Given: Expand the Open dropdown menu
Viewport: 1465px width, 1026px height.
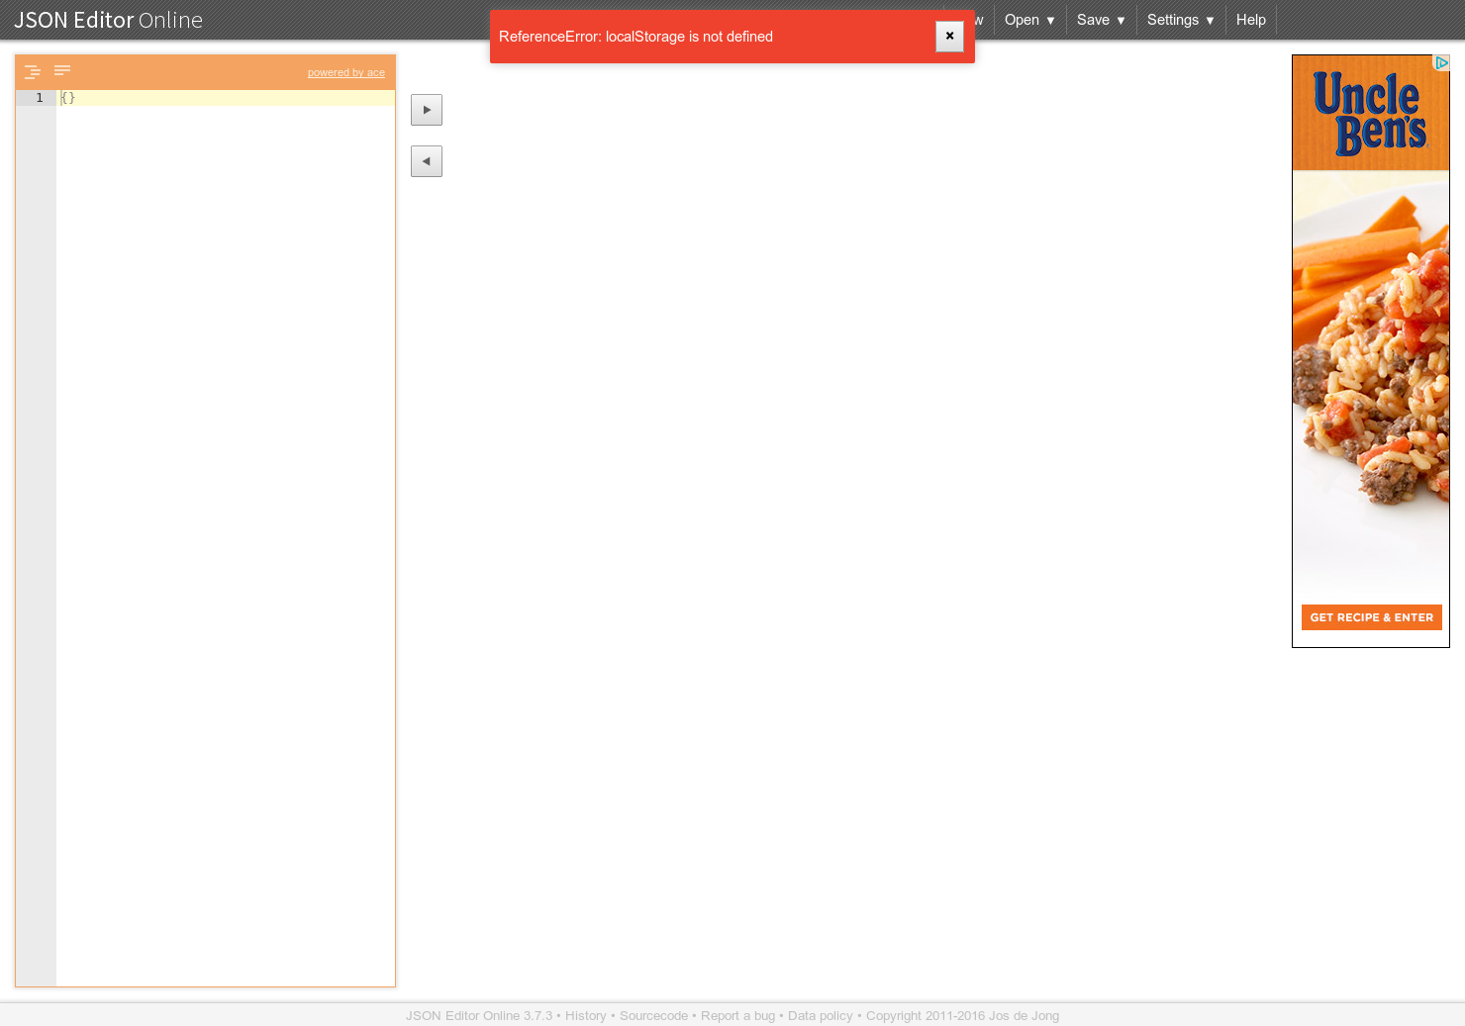Looking at the screenshot, I should (x=1027, y=20).
